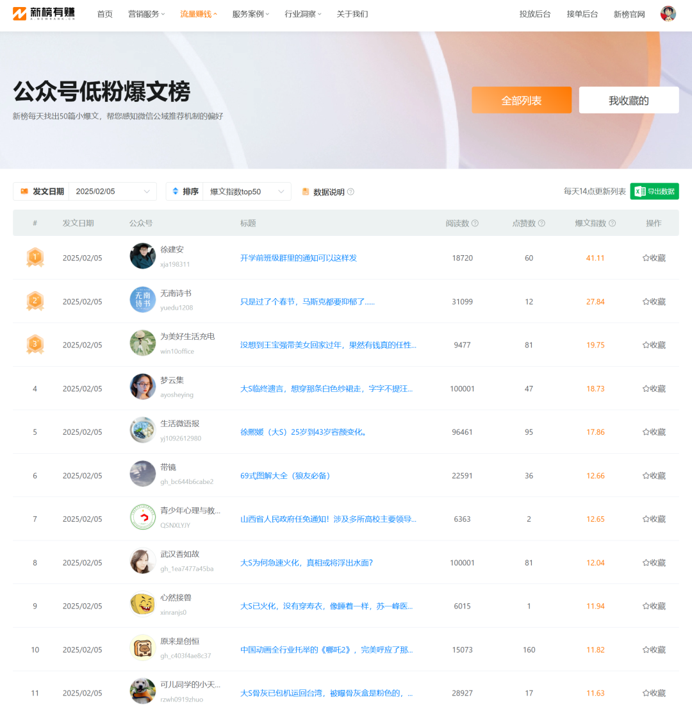Screen dimensions: 692x711
Task: Click the 数据说明 help question-mark icon
Action: [350, 192]
